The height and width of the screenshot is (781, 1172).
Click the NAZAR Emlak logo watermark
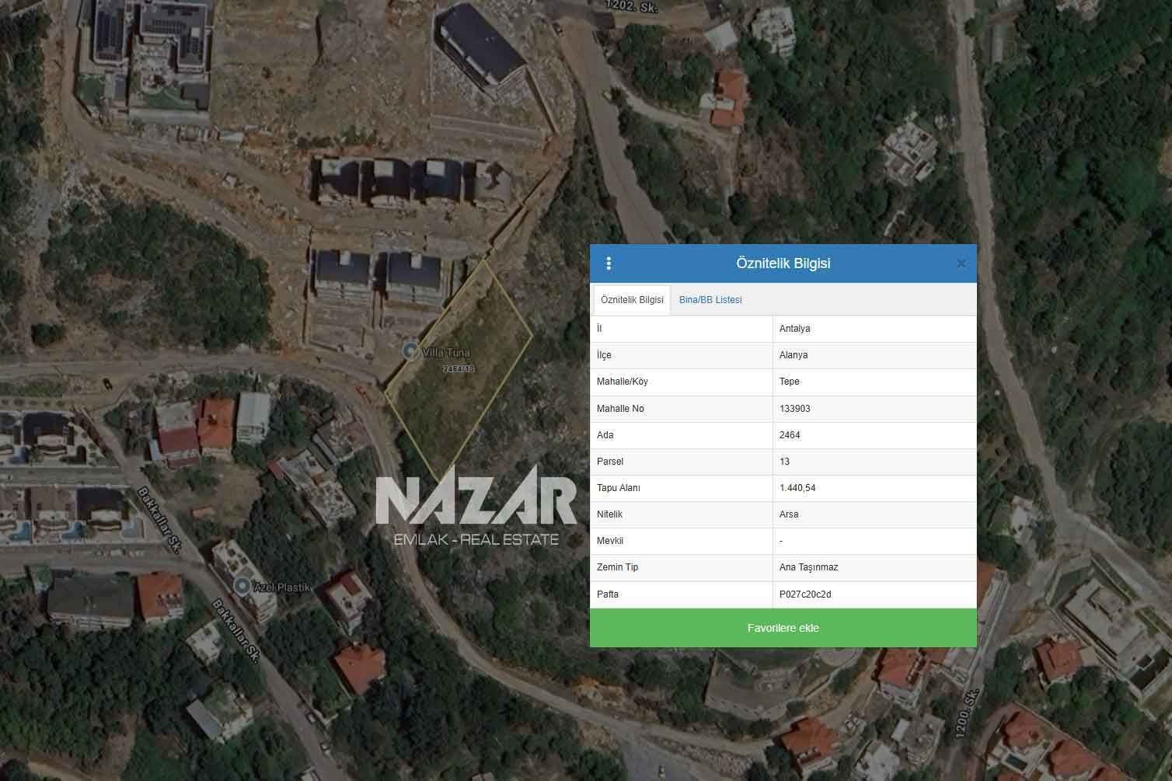point(476,507)
